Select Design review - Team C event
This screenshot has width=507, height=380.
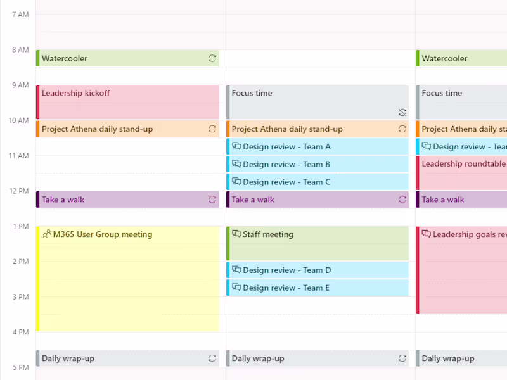point(317,182)
